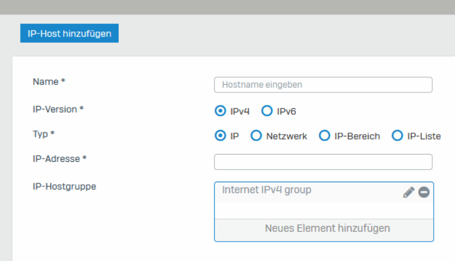Click the pencil icon to edit Internet IPv4 group
455x261 pixels.
pyautogui.click(x=409, y=192)
